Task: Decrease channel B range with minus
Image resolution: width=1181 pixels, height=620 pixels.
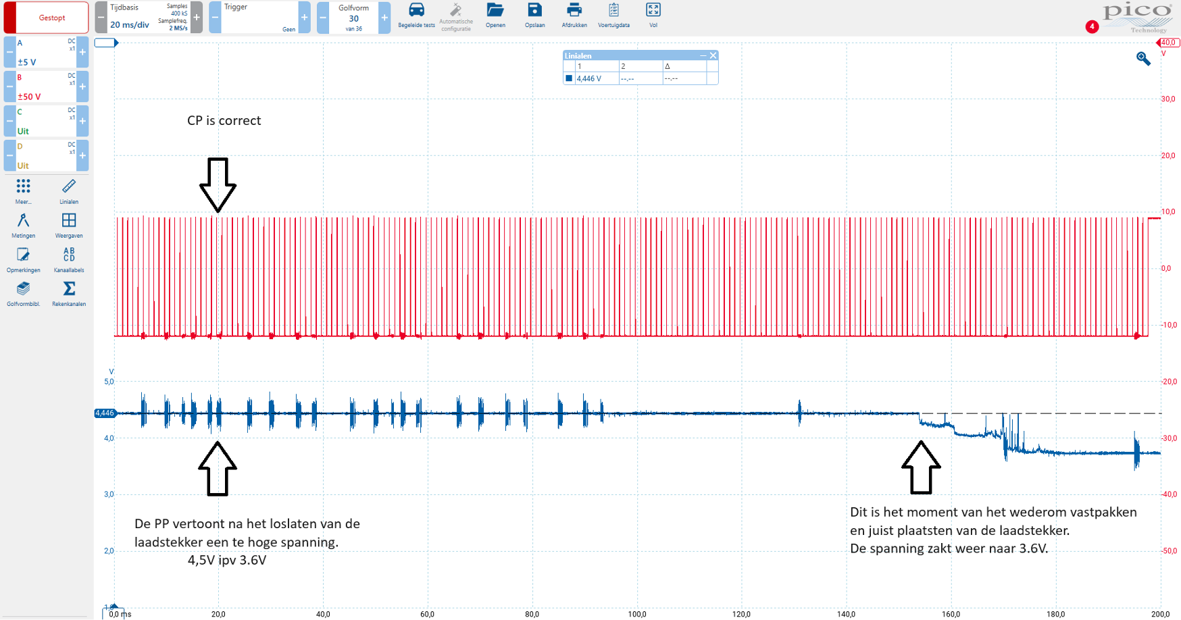Action: pos(9,86)
